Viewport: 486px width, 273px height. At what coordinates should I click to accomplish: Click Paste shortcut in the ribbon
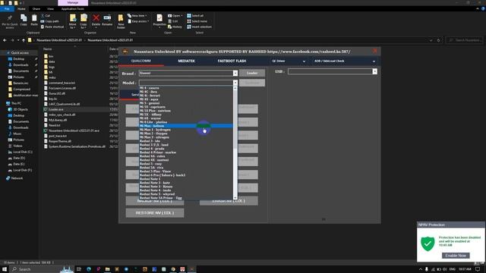click(x=52, y=27)
